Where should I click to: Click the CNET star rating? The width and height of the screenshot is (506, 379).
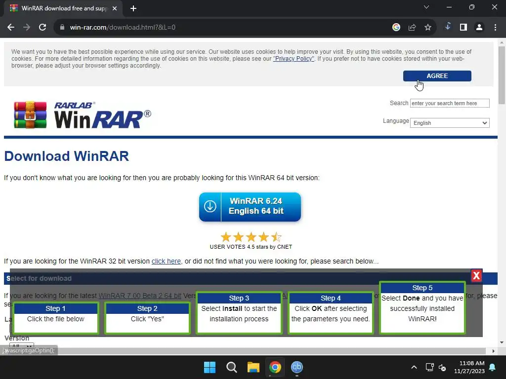251,237
